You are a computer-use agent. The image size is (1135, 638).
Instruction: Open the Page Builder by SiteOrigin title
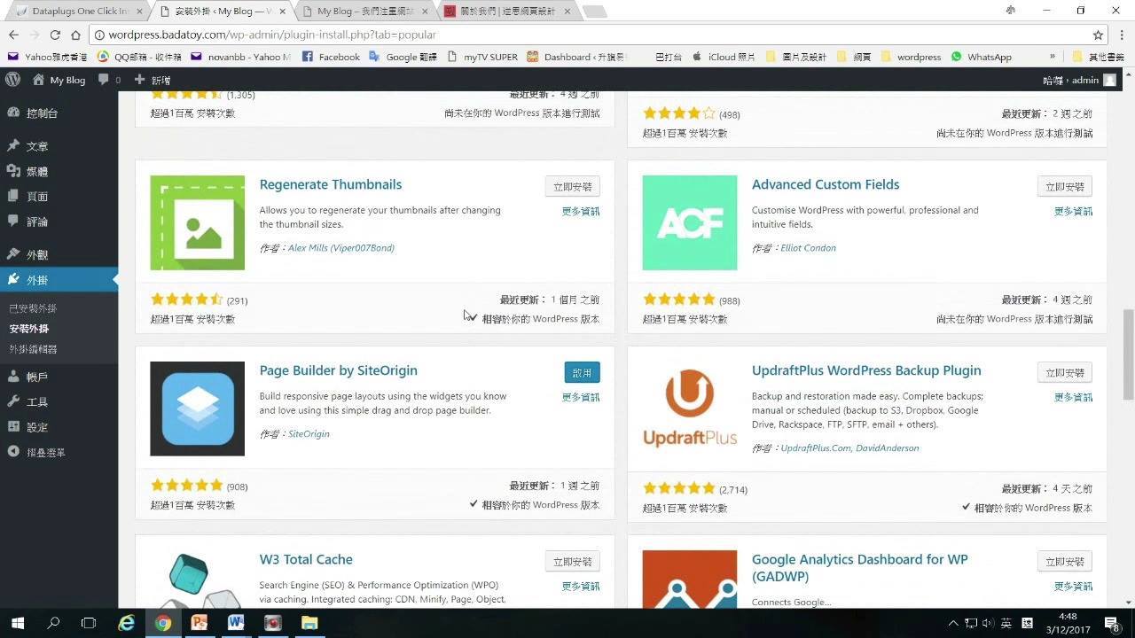(339, 370)
